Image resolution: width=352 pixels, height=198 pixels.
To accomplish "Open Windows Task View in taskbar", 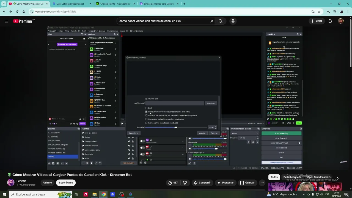I will pos(76,194).
